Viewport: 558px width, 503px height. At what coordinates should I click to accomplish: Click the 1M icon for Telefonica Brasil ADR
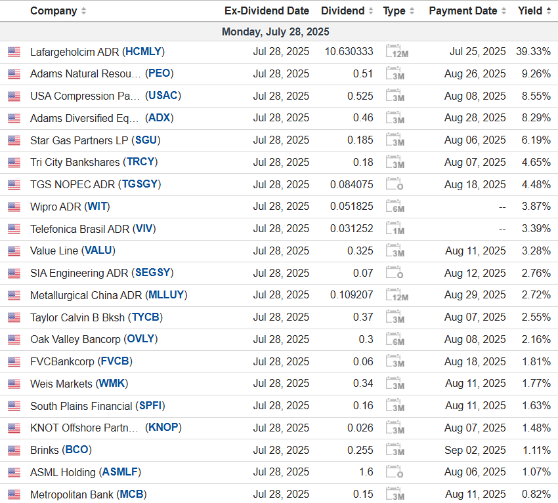395,229
